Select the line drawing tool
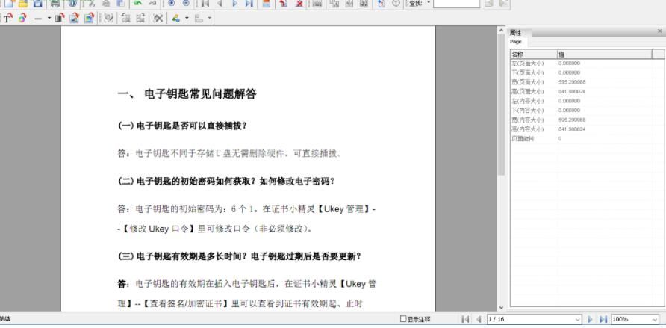The height and width of the screenshot is (328, 666). tap(38, 18)
